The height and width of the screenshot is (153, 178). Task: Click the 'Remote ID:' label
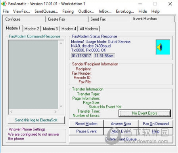point(82,77)
